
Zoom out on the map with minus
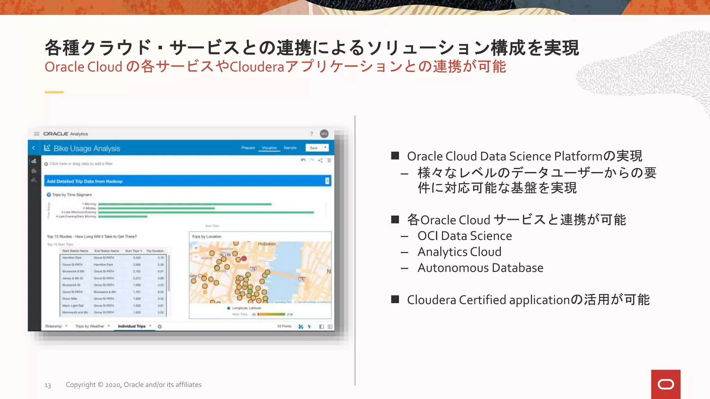pyautogui.click(x=196, y=257)
